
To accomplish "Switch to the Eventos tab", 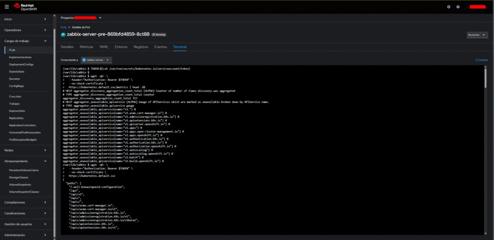I will pos(160,47).
